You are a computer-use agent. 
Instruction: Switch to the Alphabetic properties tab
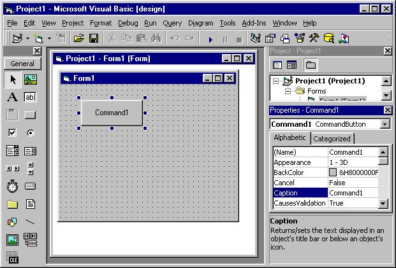pyautogui.click(x=290, y=138)
